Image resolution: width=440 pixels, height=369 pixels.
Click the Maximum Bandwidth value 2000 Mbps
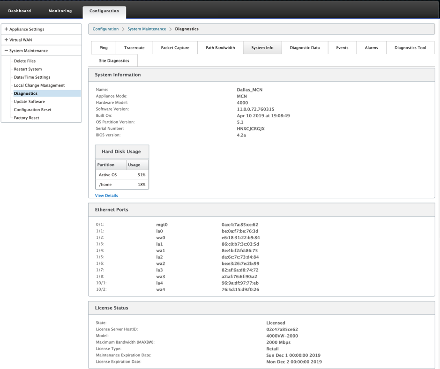coord(278,342)
